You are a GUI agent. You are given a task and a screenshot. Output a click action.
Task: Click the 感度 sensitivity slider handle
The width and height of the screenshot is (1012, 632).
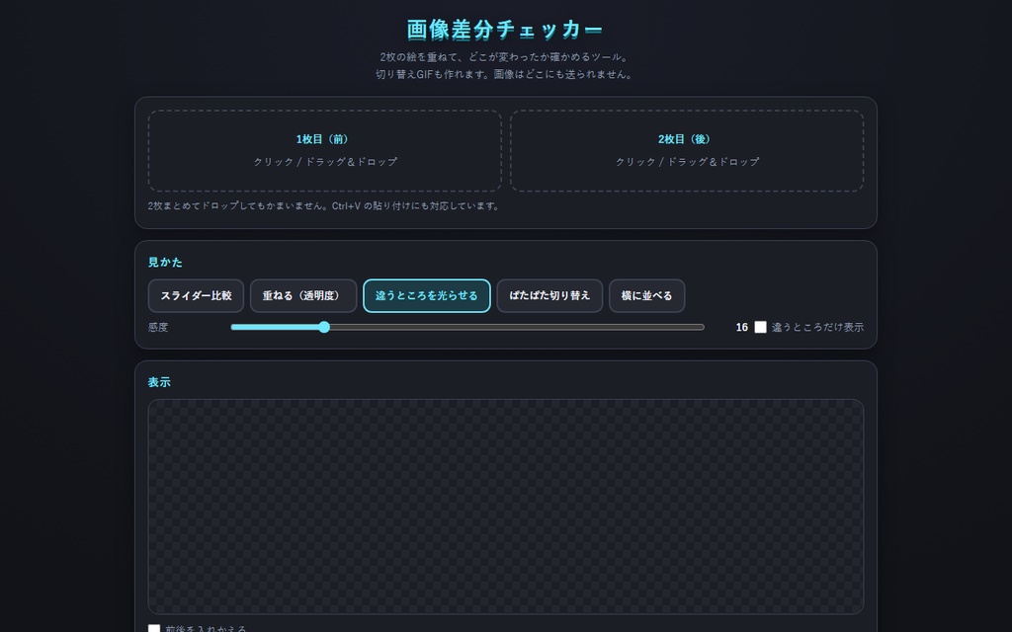tap(324, 327)
